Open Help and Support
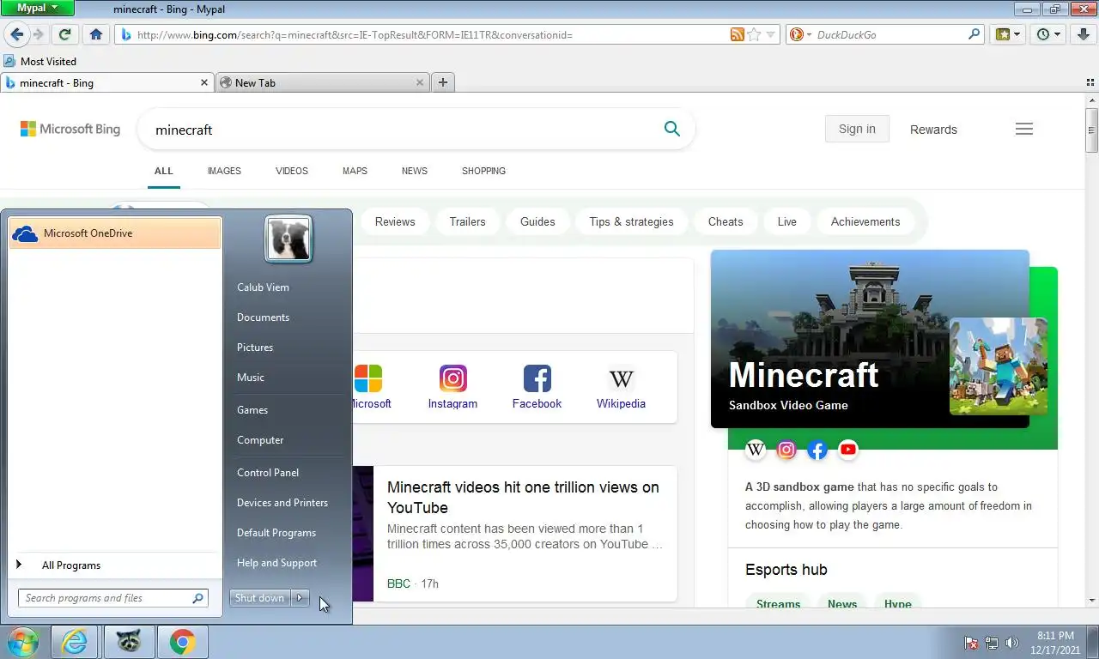The image size is (1099, 659). tap(276, 563)
